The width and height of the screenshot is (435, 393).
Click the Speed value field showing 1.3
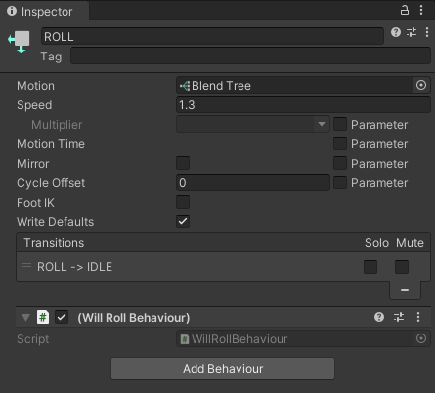coord(303,104)
